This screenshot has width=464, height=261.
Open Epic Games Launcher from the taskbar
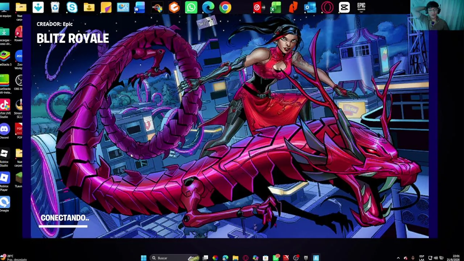(x=306, y=258)
